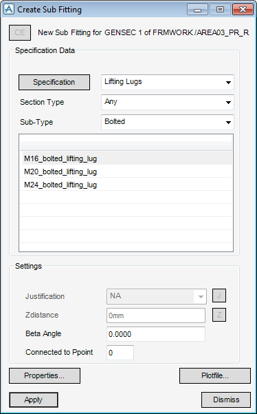Open the Lifting Lugs specification dropdown
Screen dimensions: 257x414
click(168, 82)
